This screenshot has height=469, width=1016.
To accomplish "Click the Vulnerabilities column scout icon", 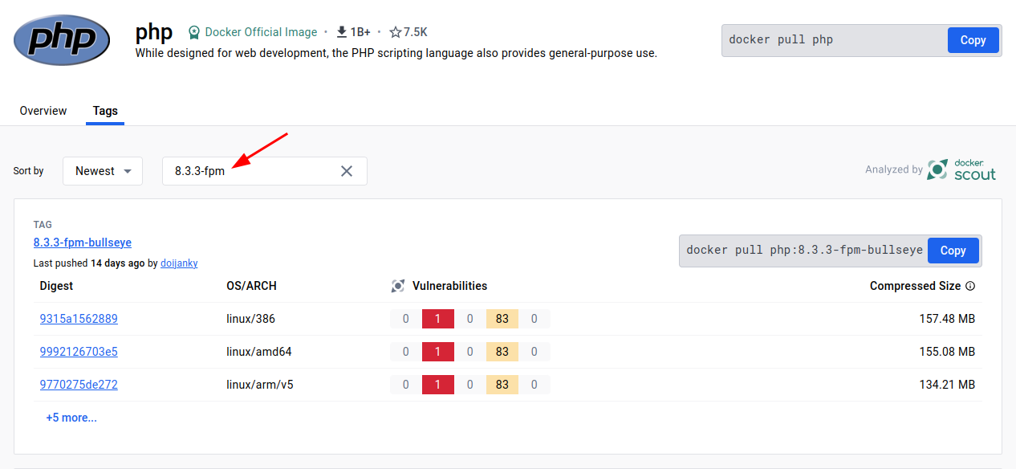I will coord(397,286).
